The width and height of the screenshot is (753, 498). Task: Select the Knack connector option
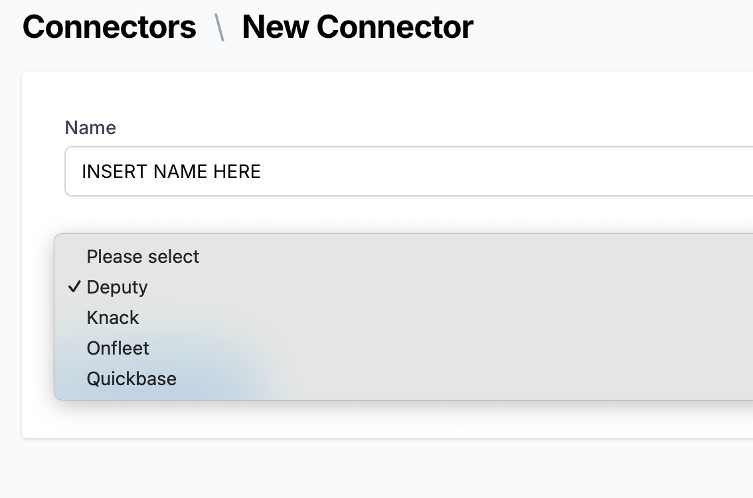[112, 318]
